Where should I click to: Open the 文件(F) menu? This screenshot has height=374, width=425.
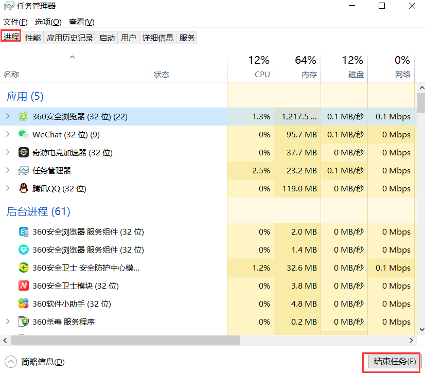15,22
